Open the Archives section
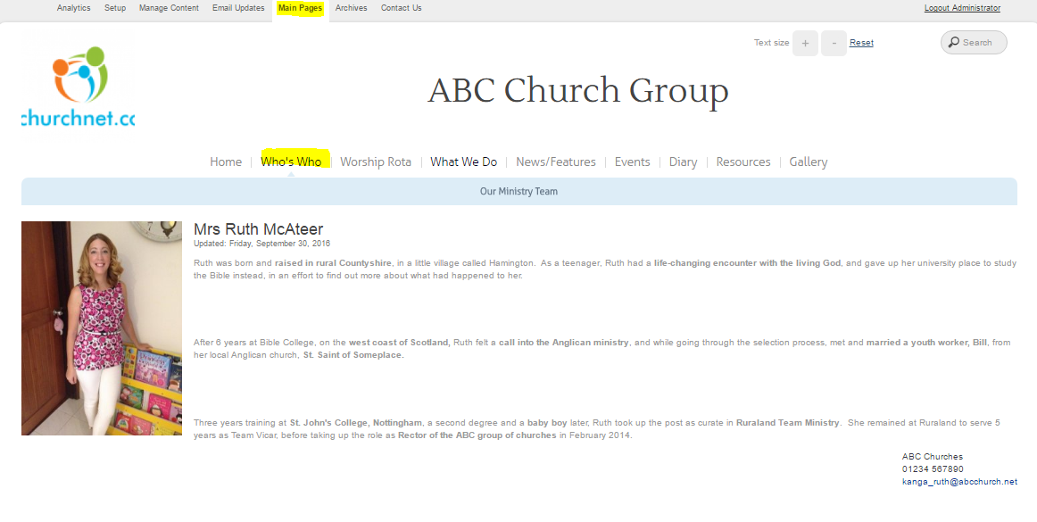This screenshot has width=1037, height=522. point(352,8)
